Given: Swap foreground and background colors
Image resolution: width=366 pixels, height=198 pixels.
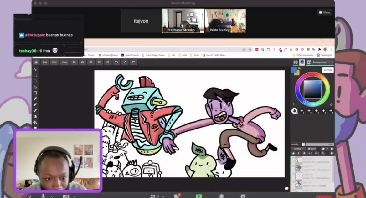Looking at the screenshot, I should 299,68.
